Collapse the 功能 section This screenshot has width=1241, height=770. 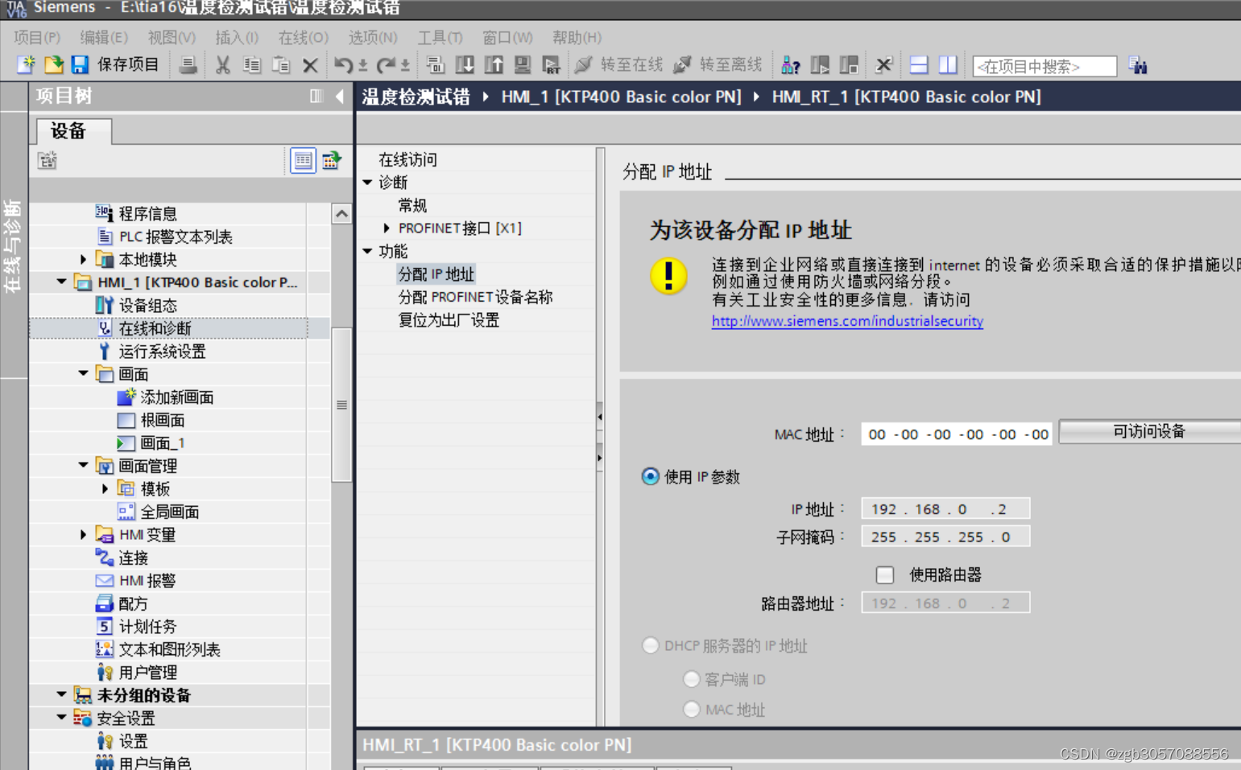367,251
